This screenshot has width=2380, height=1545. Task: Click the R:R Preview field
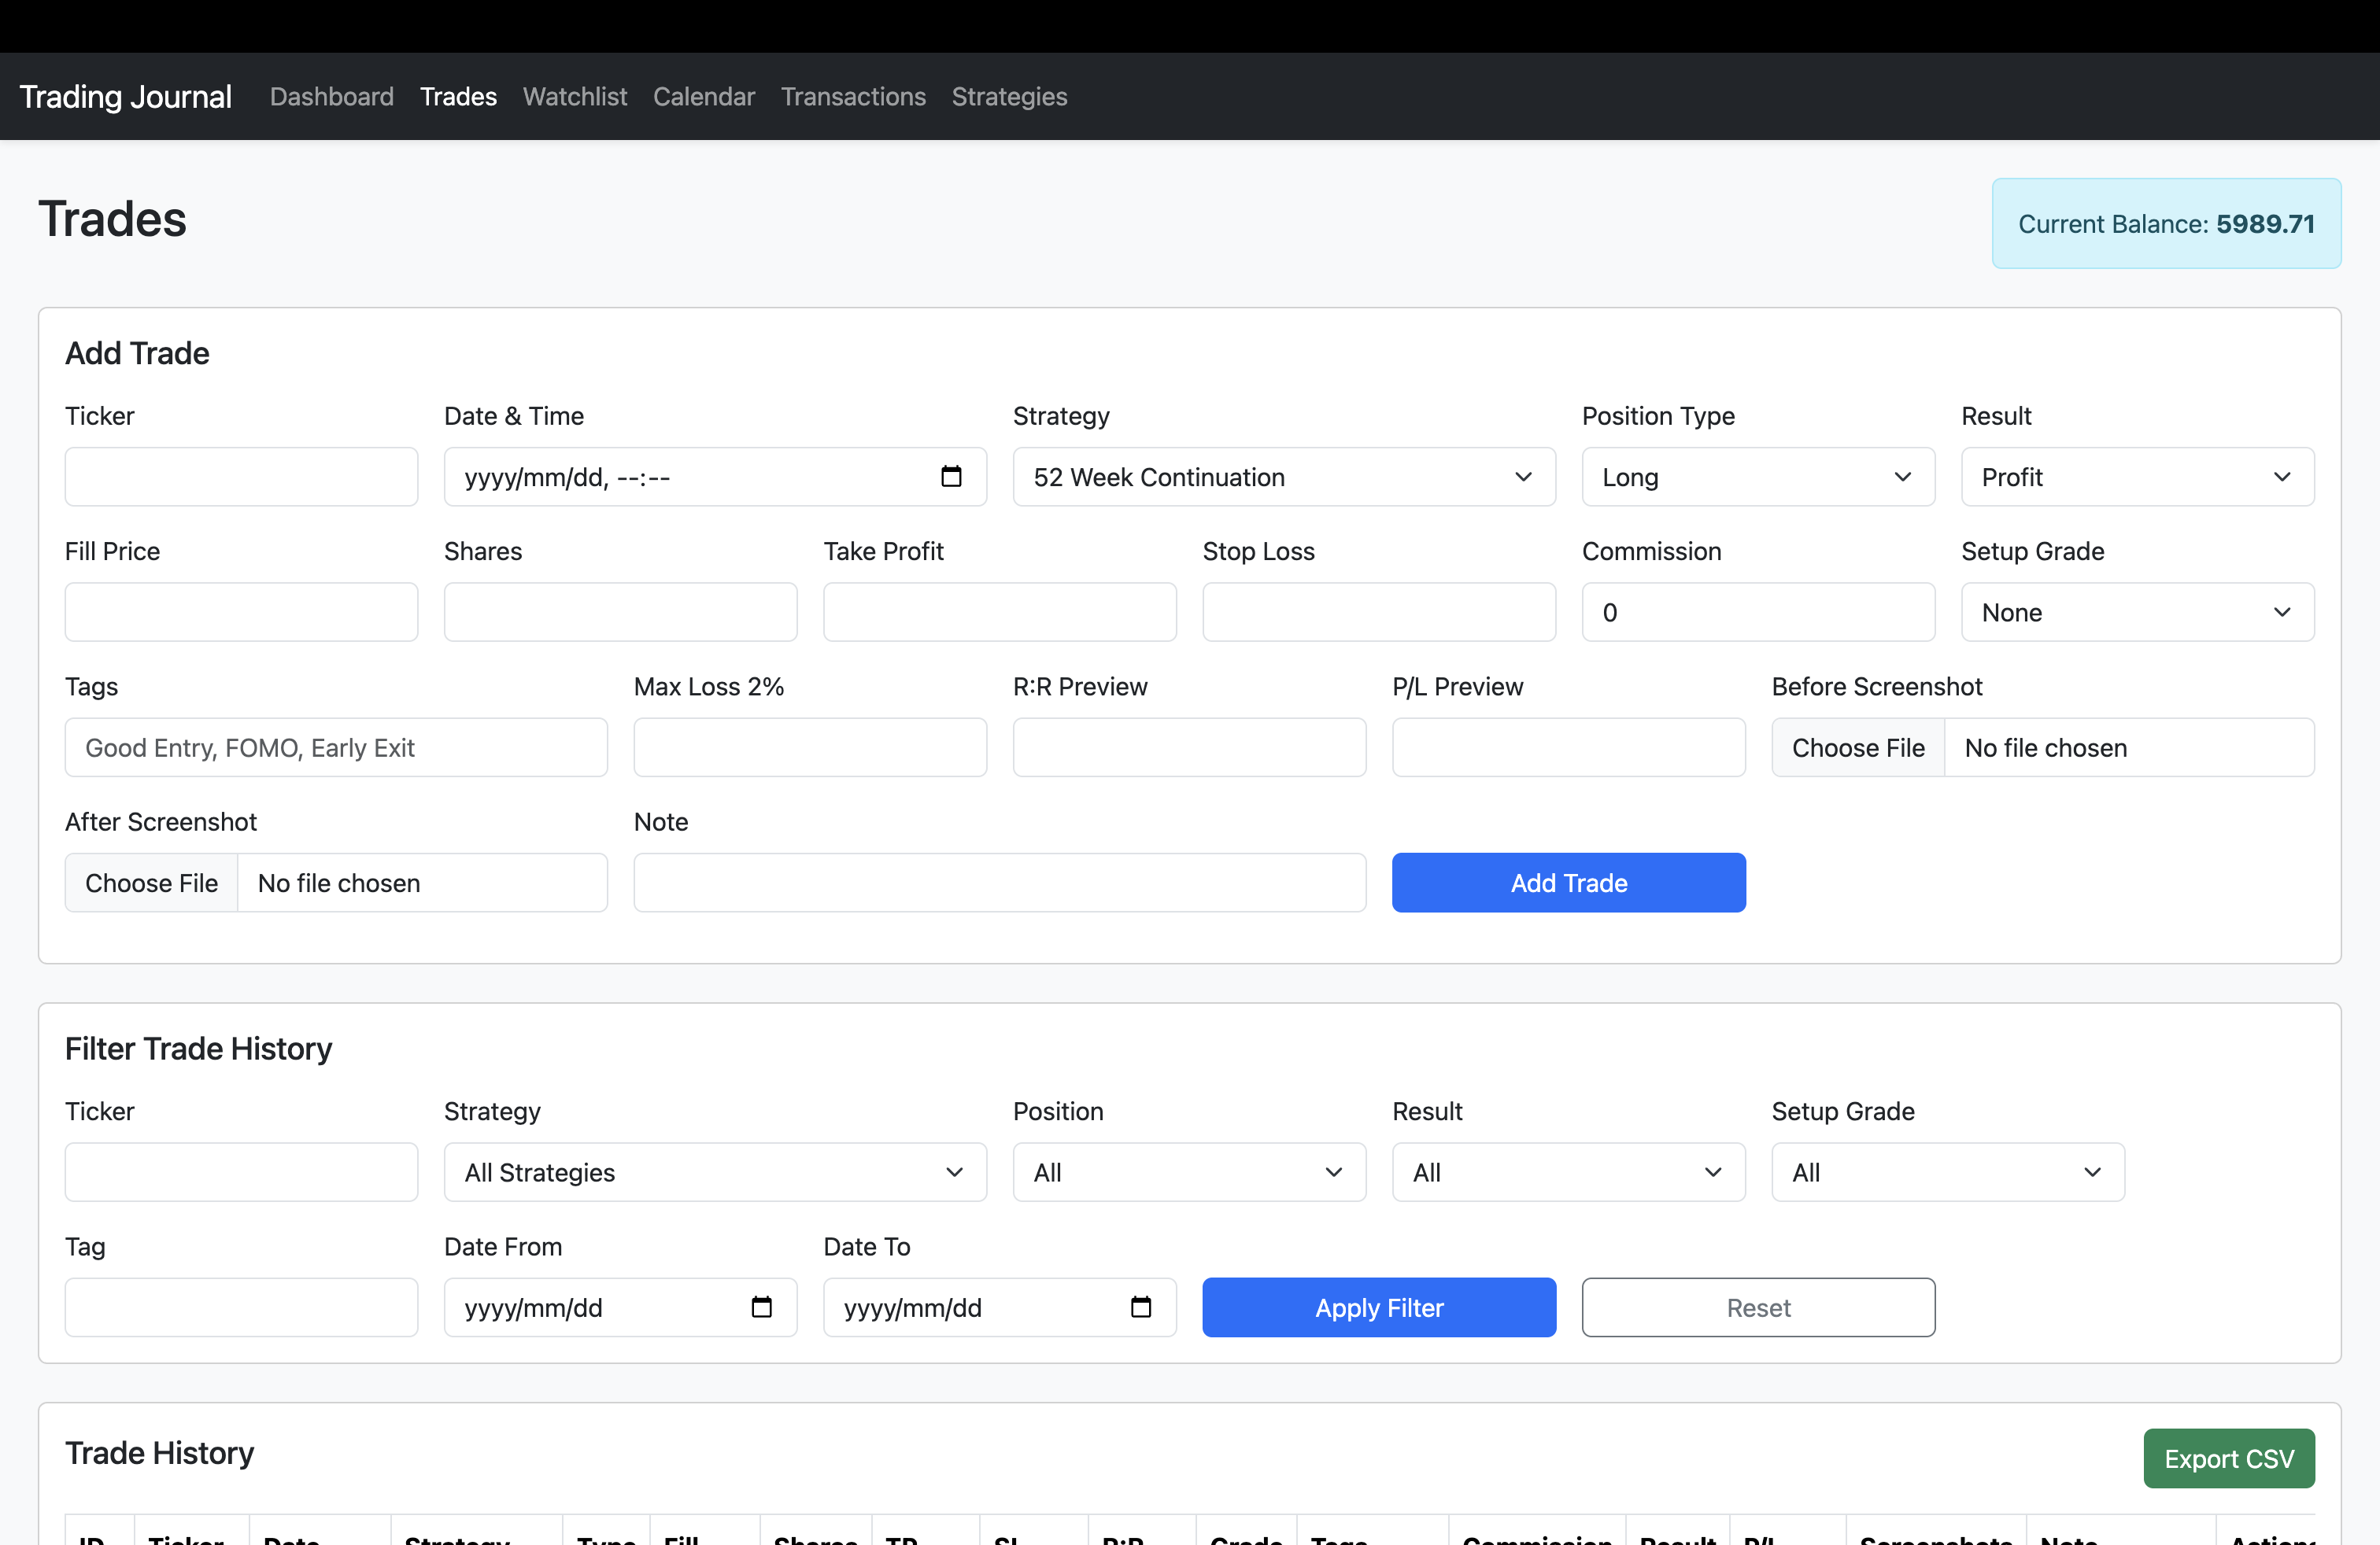coord(1189,747)
